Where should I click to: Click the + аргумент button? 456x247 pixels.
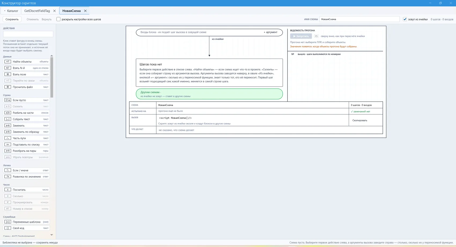pyautogui.click(x=270, y=32)
